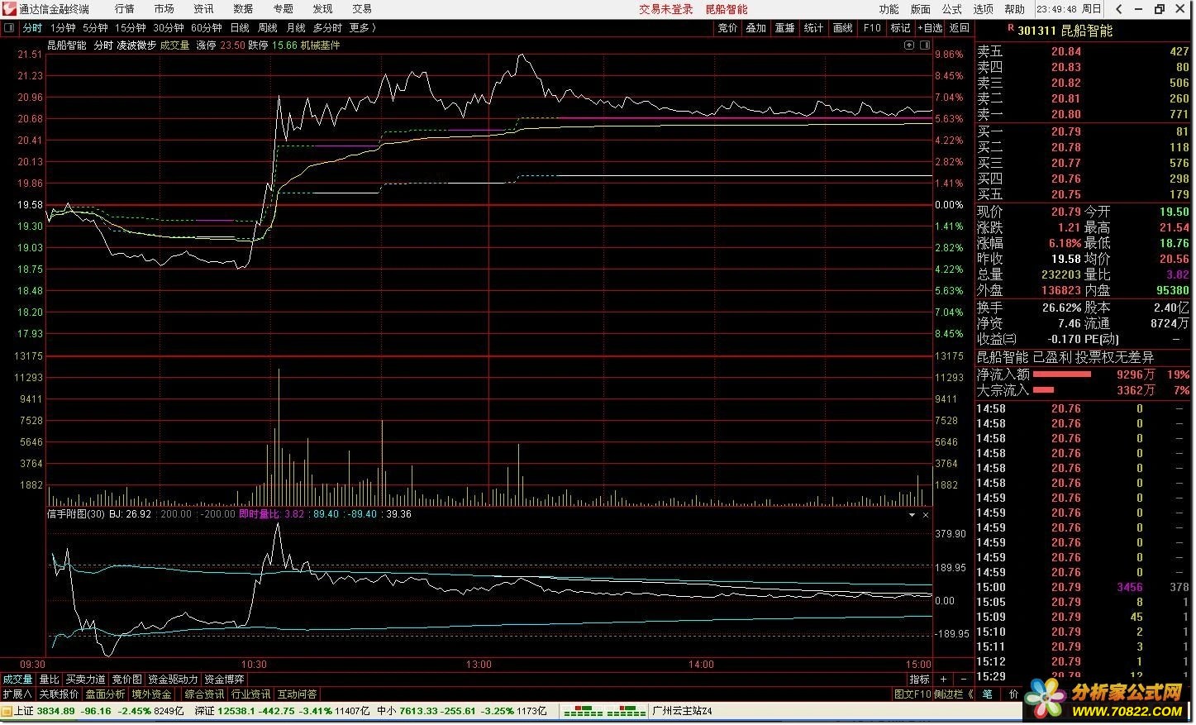
Task: Open the 关联报价 tab
Action: (x=59, y=694)
